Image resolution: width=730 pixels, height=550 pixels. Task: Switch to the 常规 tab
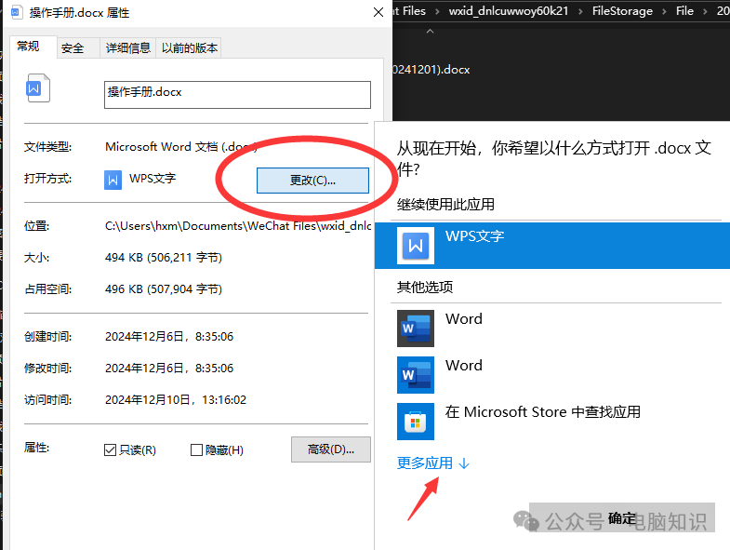[29, 47]
